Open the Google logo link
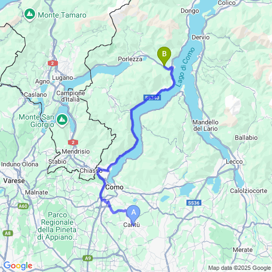272x272 pixels. [18, 266]
